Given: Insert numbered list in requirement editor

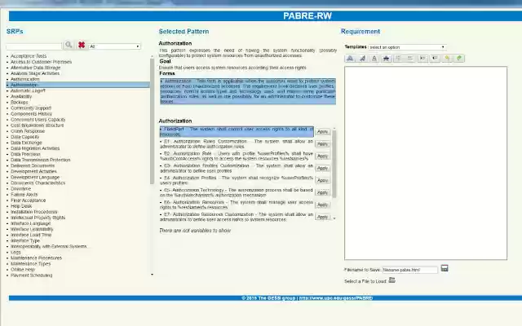Looking at the screenshot, I should [399, 58].
